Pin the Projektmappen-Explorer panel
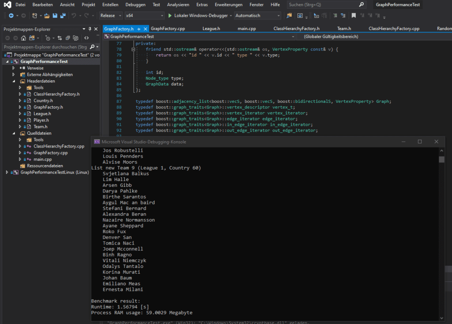 (x=90, y=29)
